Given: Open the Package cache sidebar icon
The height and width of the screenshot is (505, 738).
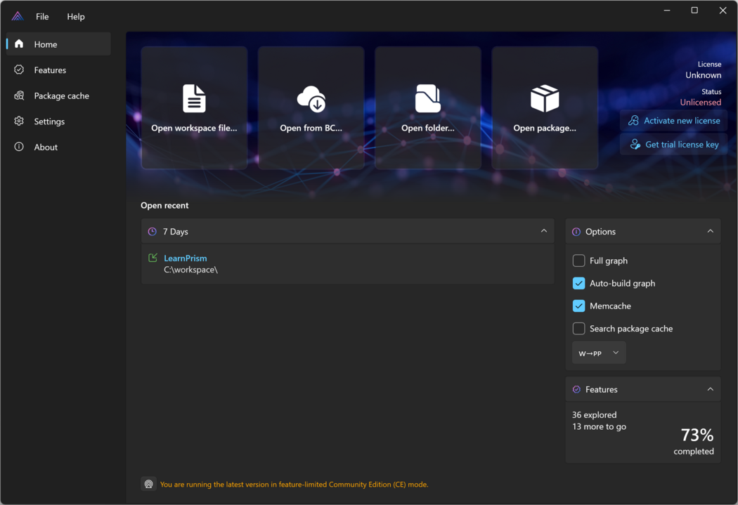Looking at the screenshot, I should (x=19, y=96).
